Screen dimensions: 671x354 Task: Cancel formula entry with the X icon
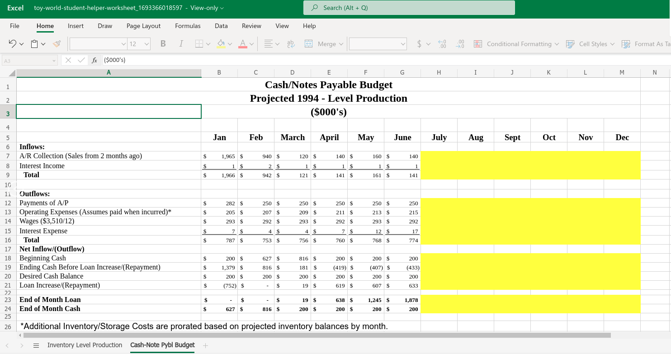(x=69, y=60)
